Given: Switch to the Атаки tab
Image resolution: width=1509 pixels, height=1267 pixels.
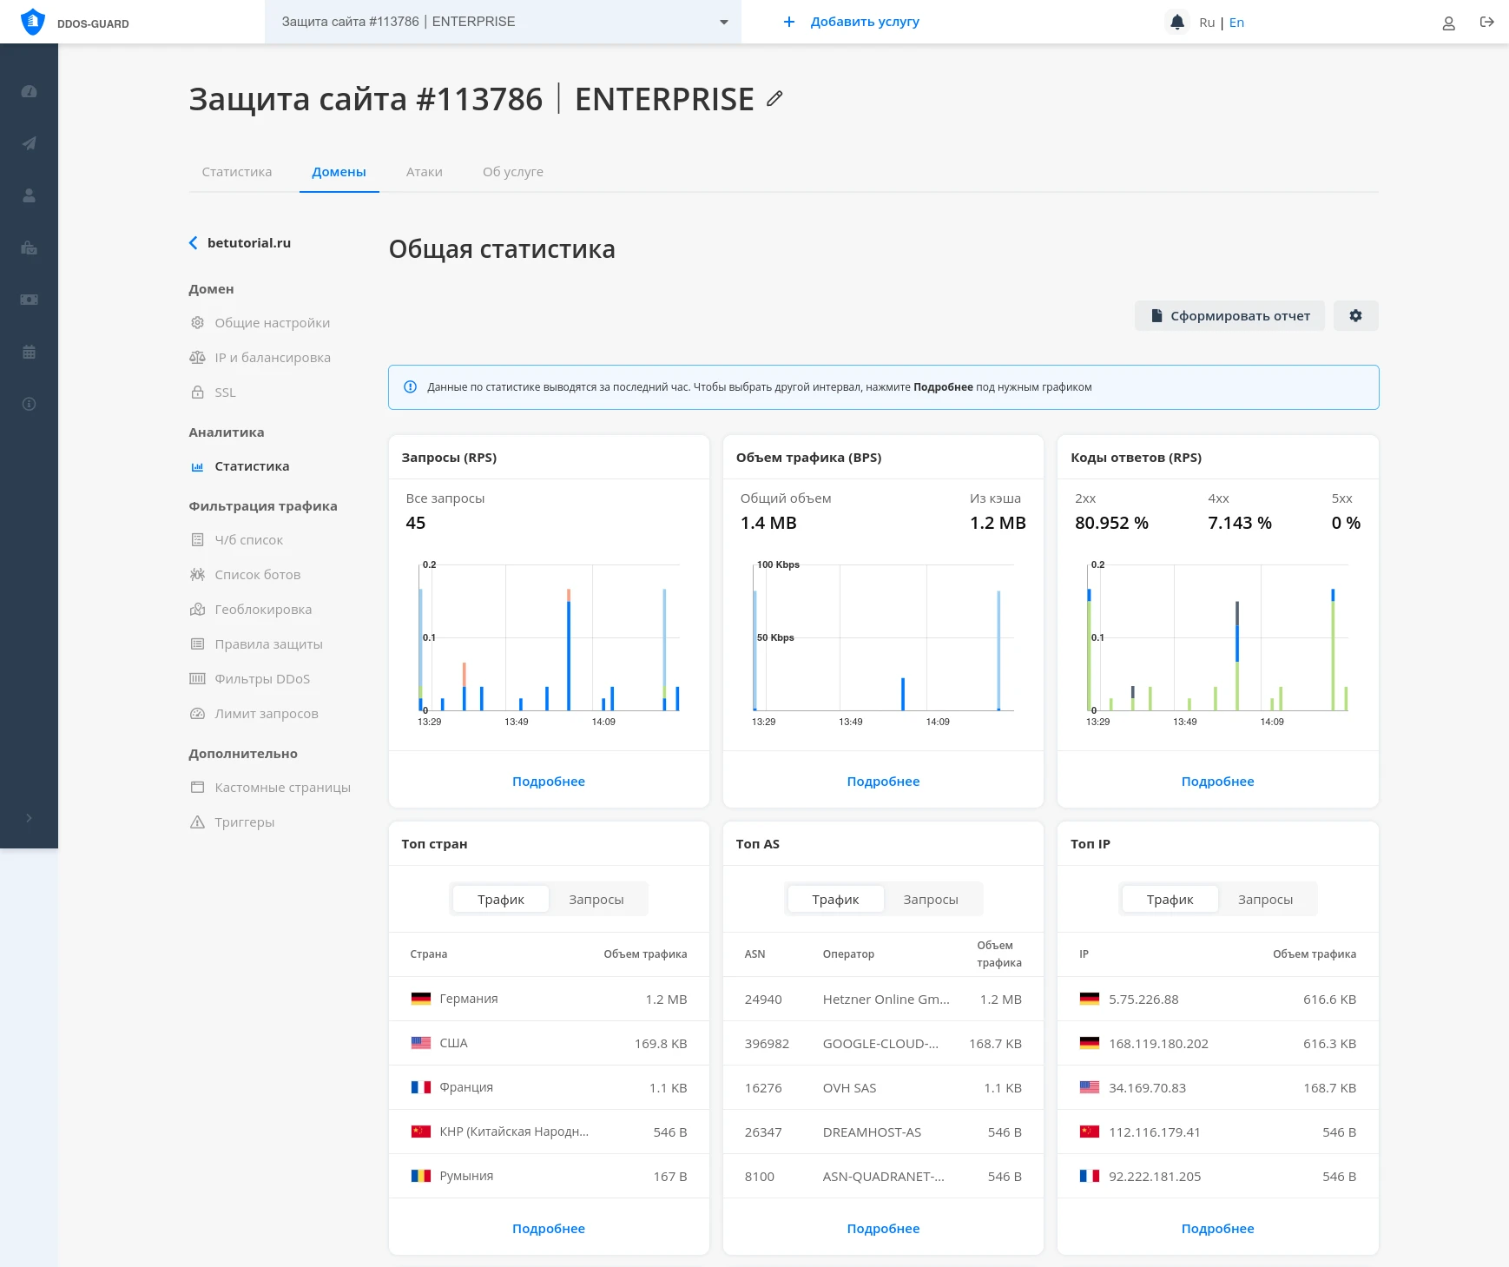Looking at the screenshot, I should pos(424,172).
